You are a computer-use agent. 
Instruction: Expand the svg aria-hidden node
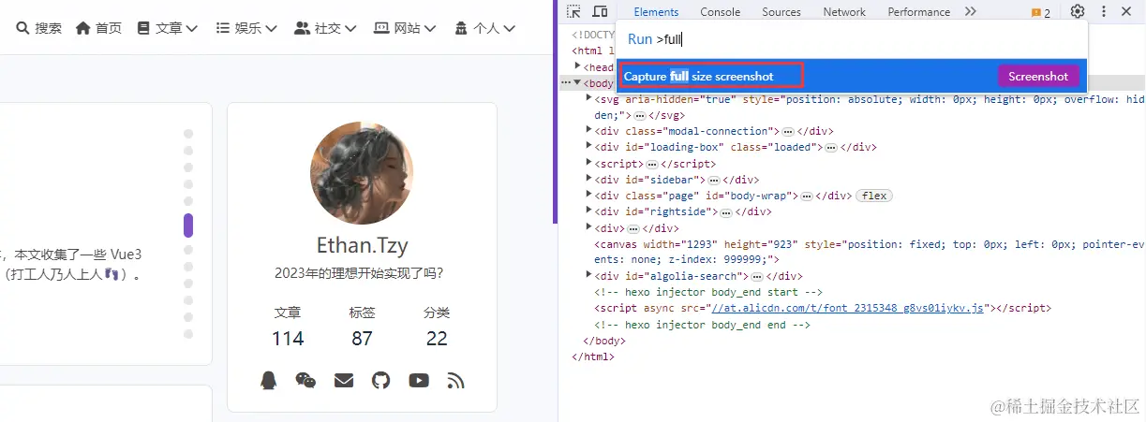pos(589,98)
